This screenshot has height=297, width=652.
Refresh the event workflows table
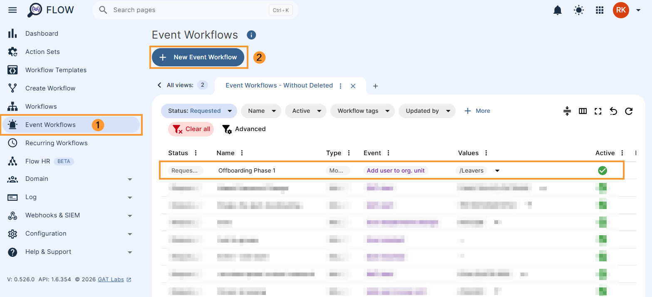point(629,111)
